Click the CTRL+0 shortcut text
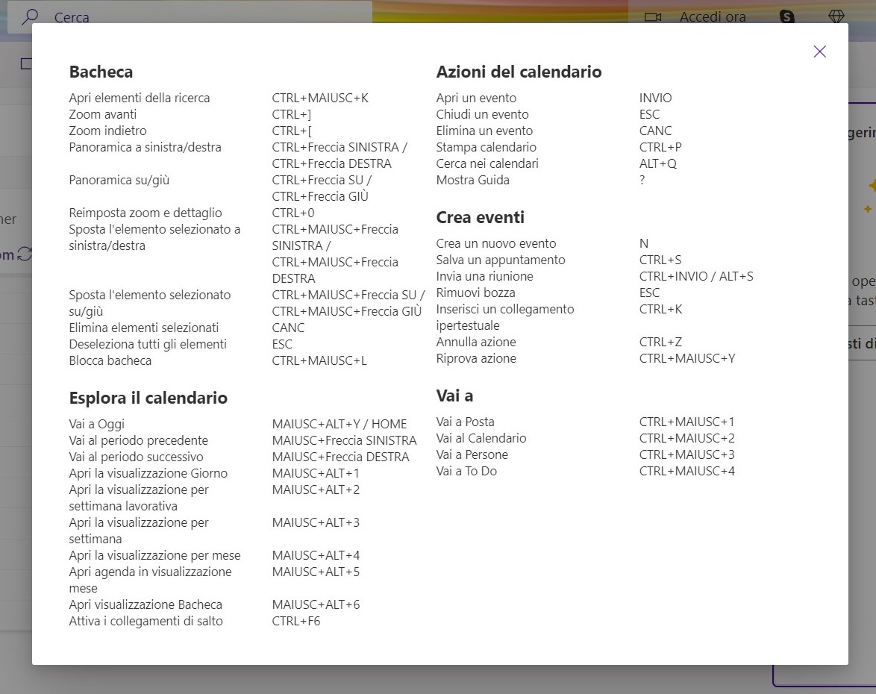Image resolution: width=876 pixels, height=694 pixels. coord(293,213)
